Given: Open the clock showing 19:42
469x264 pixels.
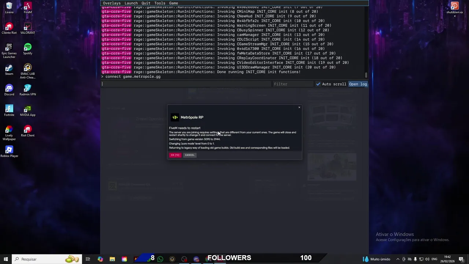Looking at the screenshot, I should [x=447, y=259].
